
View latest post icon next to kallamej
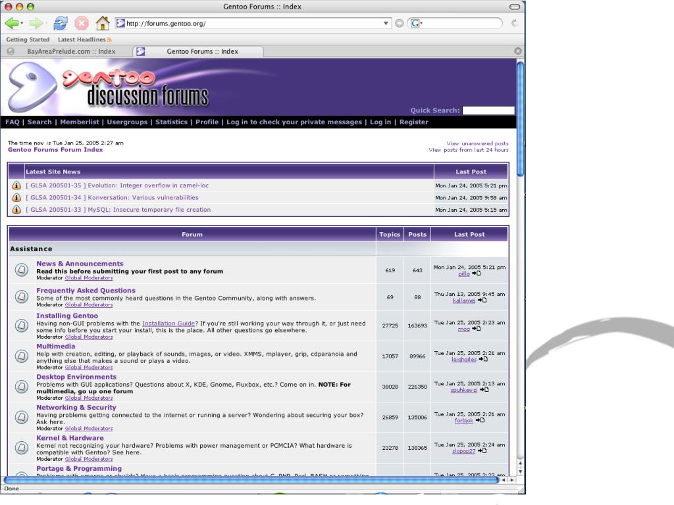[482, 301]
